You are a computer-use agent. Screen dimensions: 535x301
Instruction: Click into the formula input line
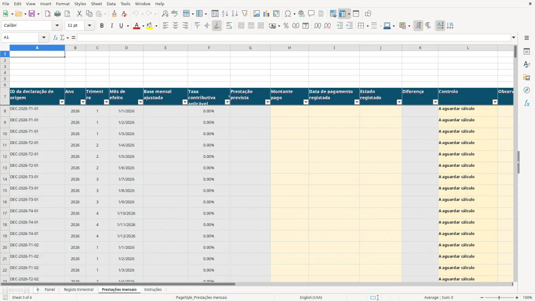[x=294, y=37]
